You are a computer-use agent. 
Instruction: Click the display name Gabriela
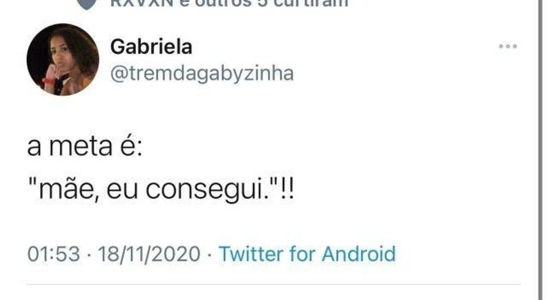pos(151,47)
